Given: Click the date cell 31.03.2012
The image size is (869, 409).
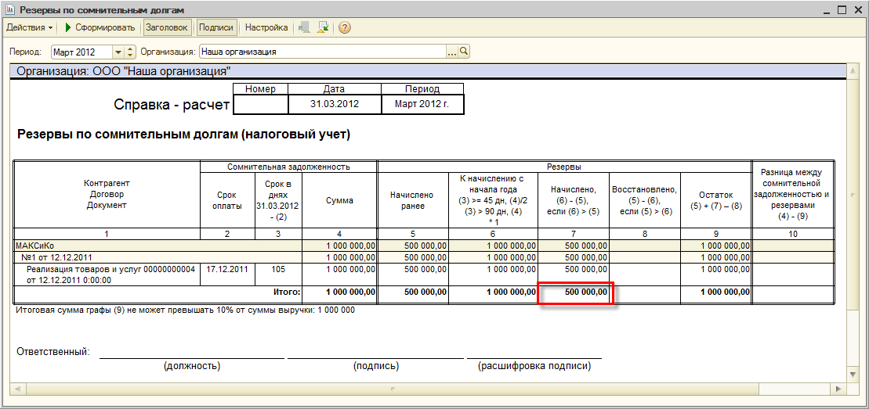Looking at the screenshot, I should tap(335, 104).
